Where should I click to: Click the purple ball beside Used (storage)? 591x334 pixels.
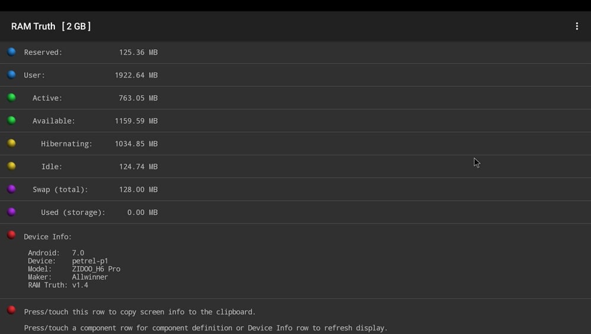[12, 212]
